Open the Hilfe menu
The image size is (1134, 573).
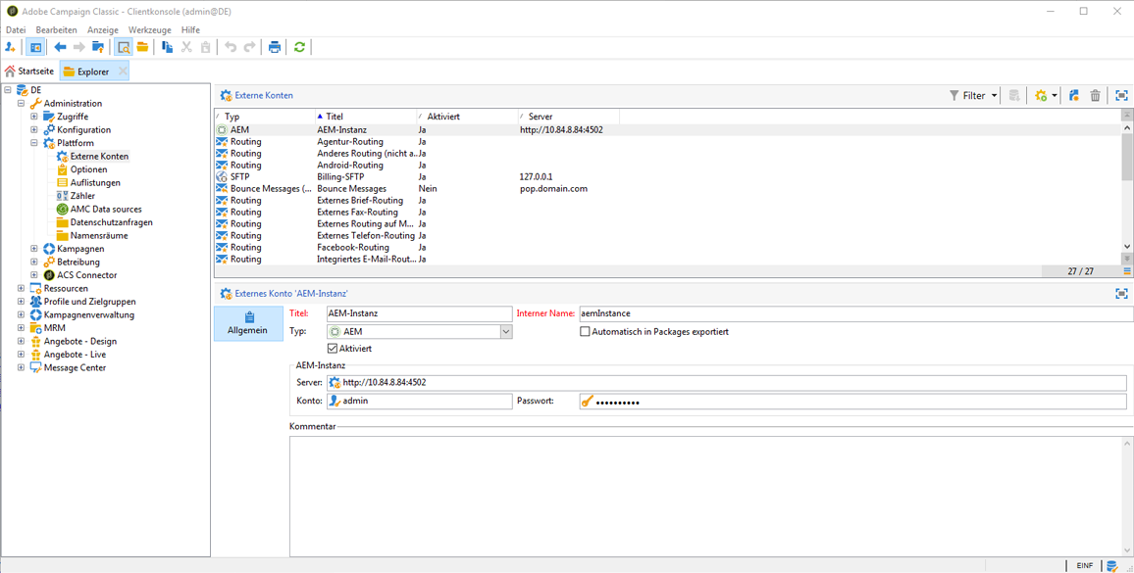point(191,29)
